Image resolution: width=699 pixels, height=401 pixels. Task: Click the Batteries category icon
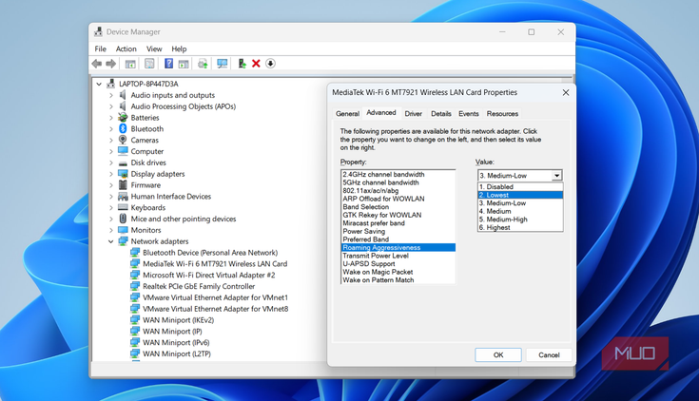tap(123, 118)
